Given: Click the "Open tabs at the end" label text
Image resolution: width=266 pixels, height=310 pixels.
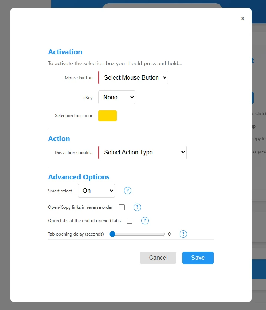Looking at the screenshot, I should pos(84,221).
